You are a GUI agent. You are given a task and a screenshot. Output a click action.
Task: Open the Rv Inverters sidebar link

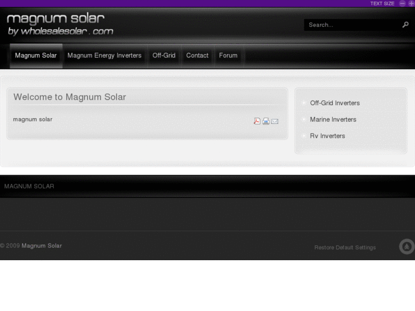327,136
